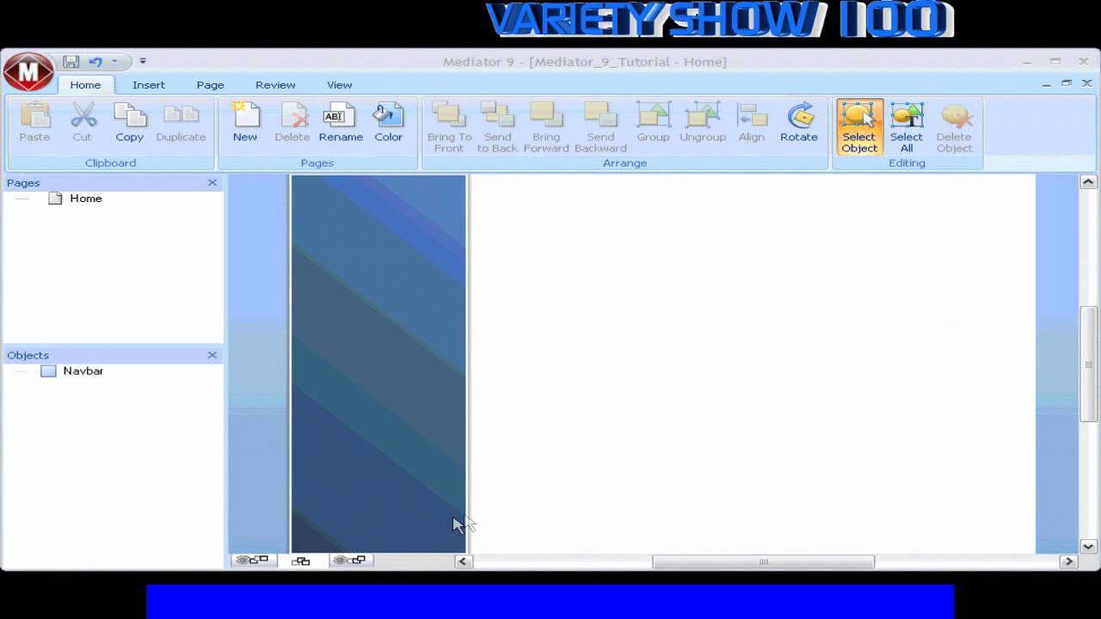This screenshot has width=1101, height=619.
Task: Click the first eye view-mode tab at bottom
Action: [253, 561]
